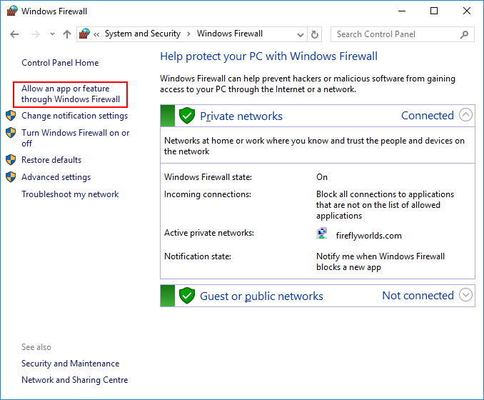This screenshot has height=400, width=484.
Task: Click Windows Firewall state label
Action: [208, 177]
